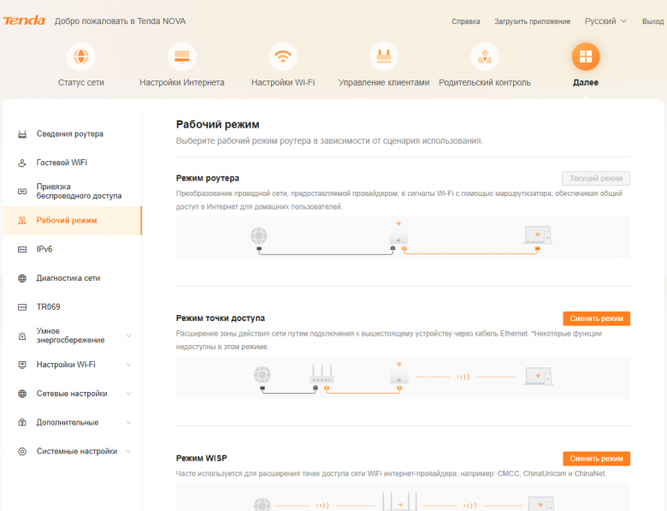Click the router mode diagram

[x=403, y=237]
